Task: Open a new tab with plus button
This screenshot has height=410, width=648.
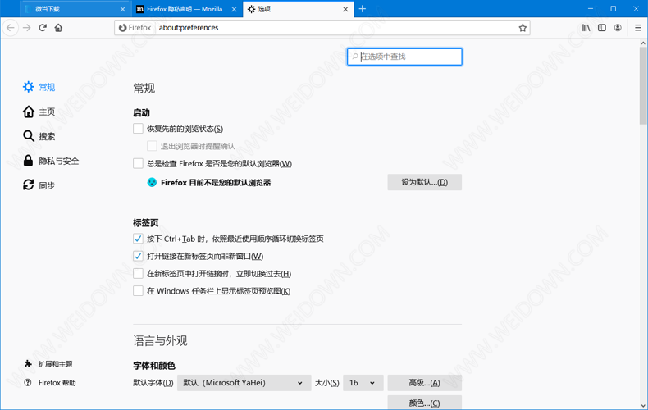Action: point(363,9)
